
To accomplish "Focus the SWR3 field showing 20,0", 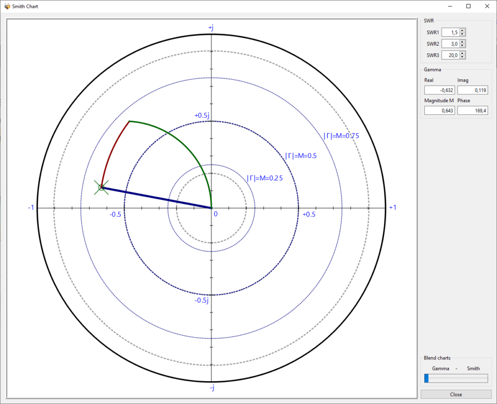I will coord(451,55).
